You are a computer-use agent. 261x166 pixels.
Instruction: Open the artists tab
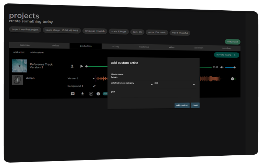[55, 45]
